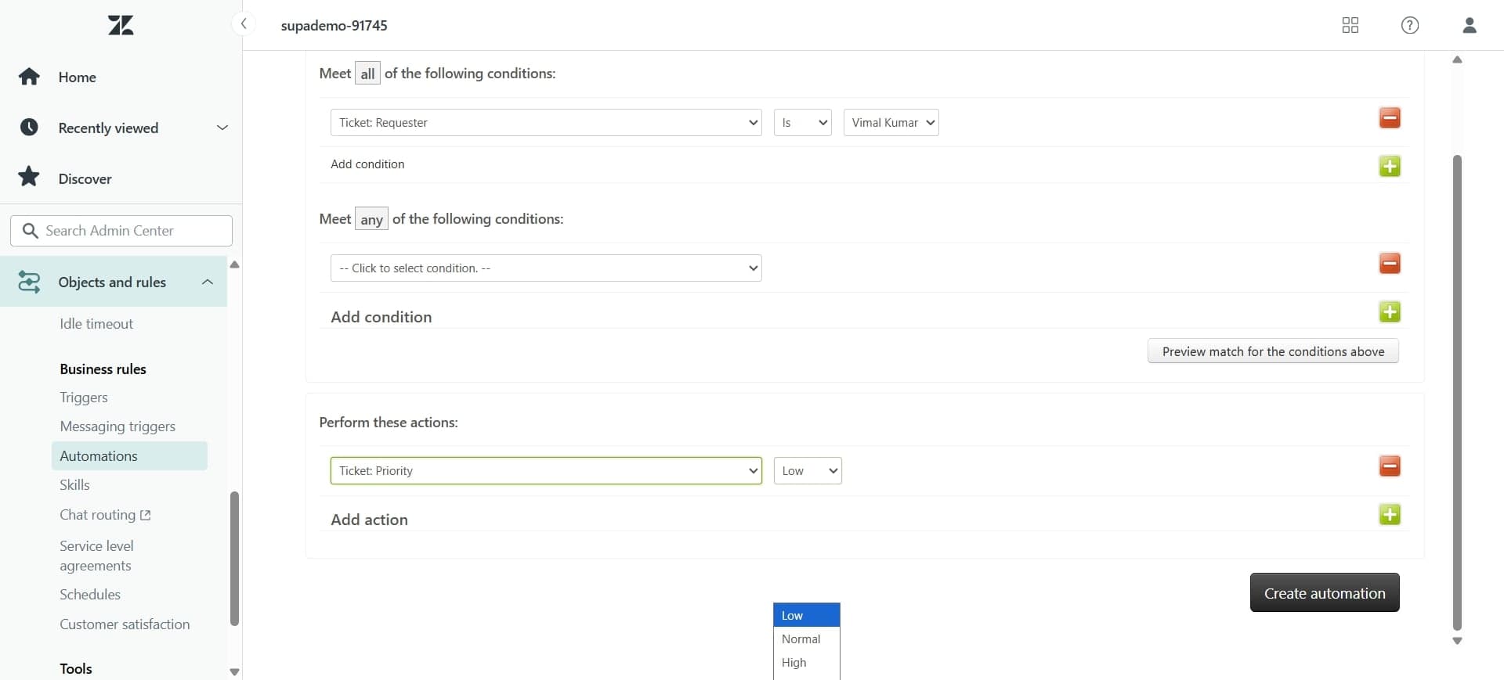Click the Business rules heading

(103, 369)
